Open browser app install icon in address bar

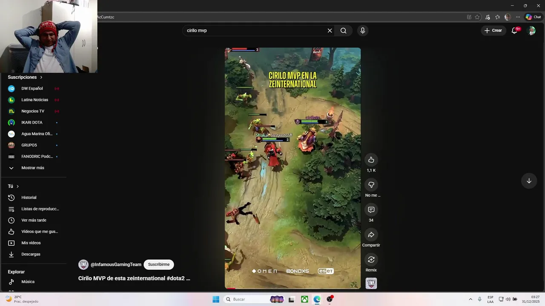469,17
